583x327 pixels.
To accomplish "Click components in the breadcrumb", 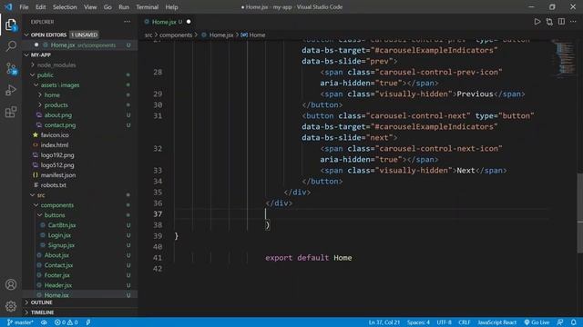I will (176, 35).
